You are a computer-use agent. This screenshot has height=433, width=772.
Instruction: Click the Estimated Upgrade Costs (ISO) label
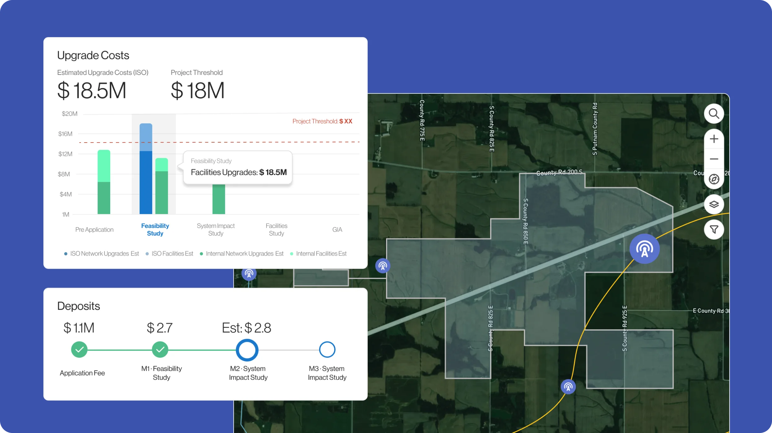[103, 72]
